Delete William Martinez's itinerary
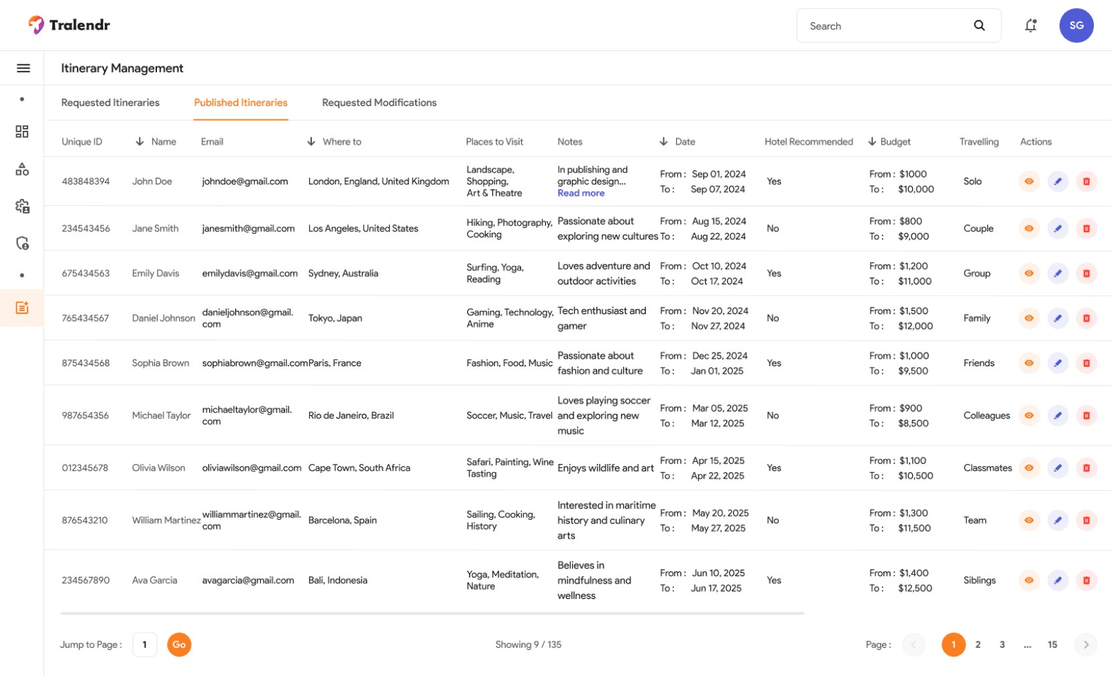The image size is (1112, 676). (1087, 520)
